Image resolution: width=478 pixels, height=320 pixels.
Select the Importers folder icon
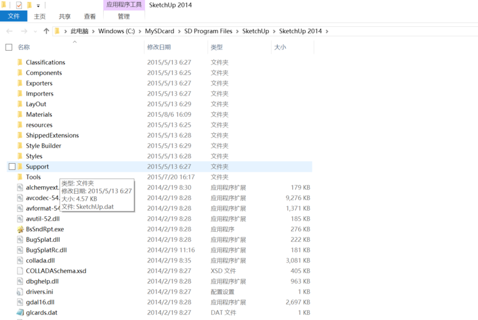point(20,94)
